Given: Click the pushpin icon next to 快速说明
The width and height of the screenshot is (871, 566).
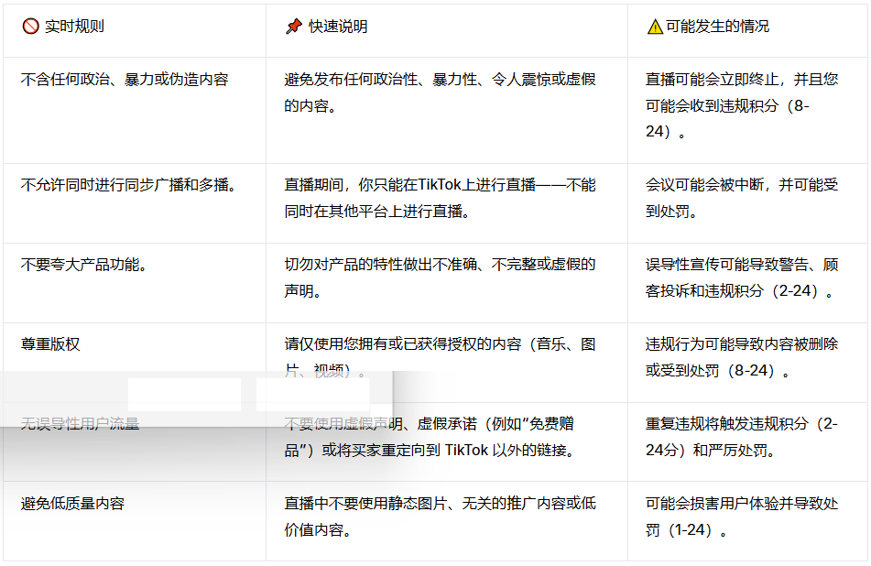Looking at the screenshot, I should (293, 27).
